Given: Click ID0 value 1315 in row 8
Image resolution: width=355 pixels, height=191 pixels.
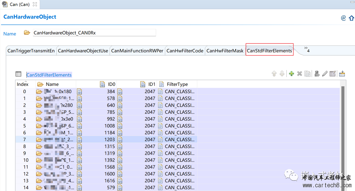Looking at the screenshot, I should pyautogui.click(x=110, y=146).
